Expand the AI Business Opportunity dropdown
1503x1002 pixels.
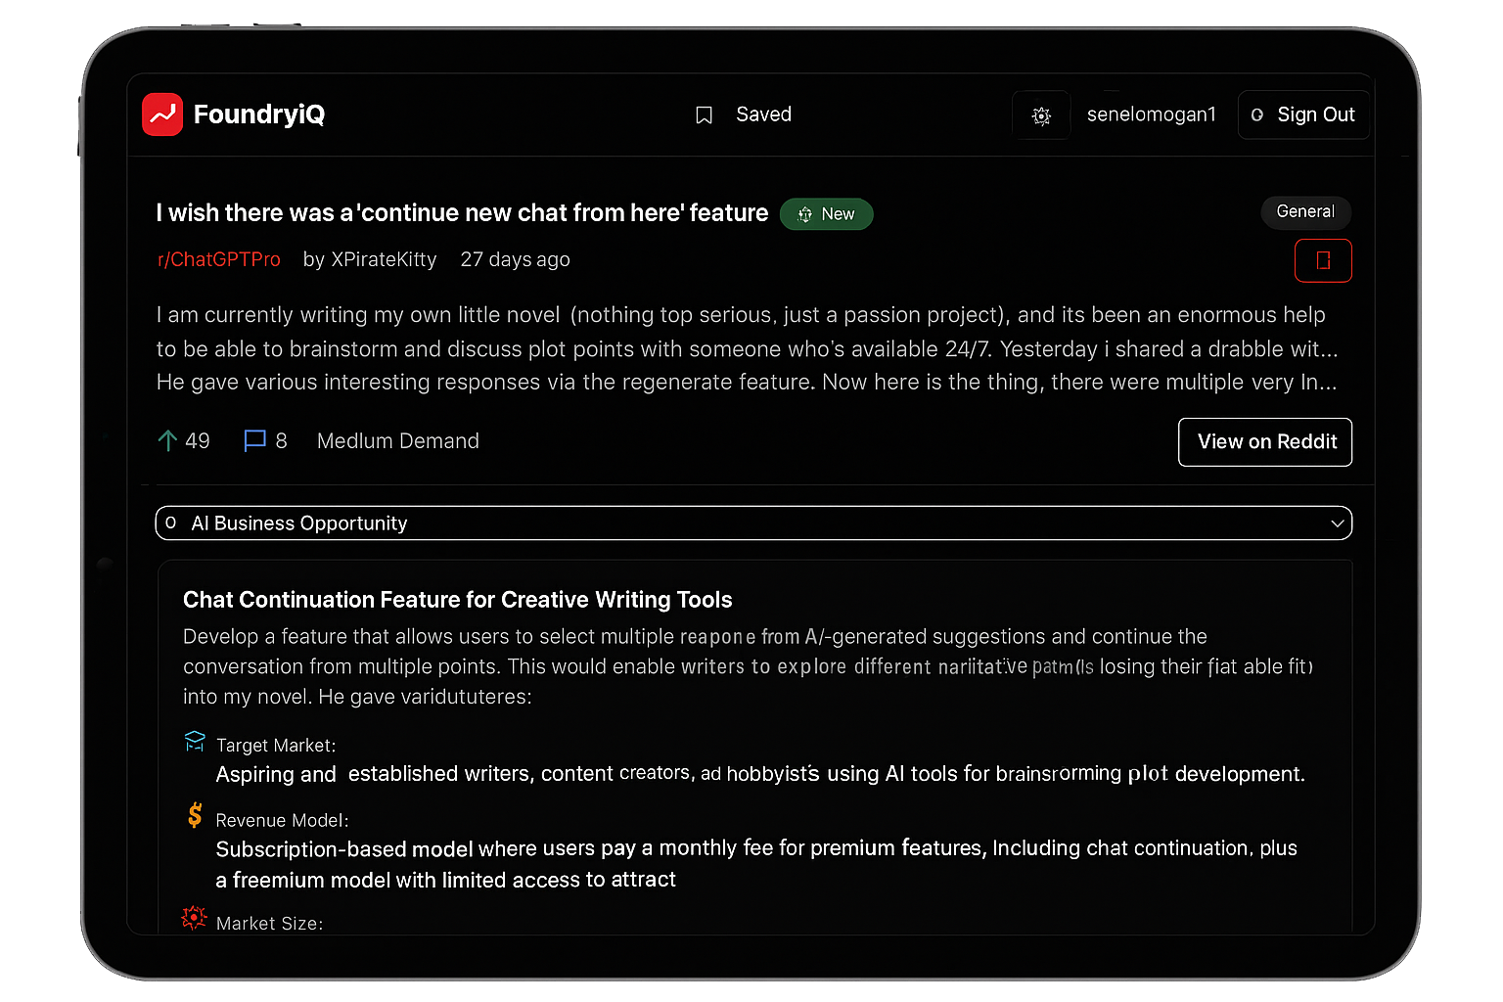tap(753, 524)
